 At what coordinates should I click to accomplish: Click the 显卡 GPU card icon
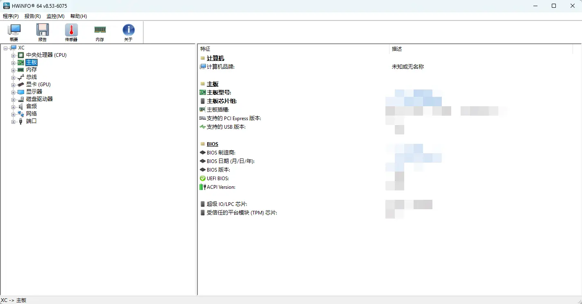tap(21, 85)
